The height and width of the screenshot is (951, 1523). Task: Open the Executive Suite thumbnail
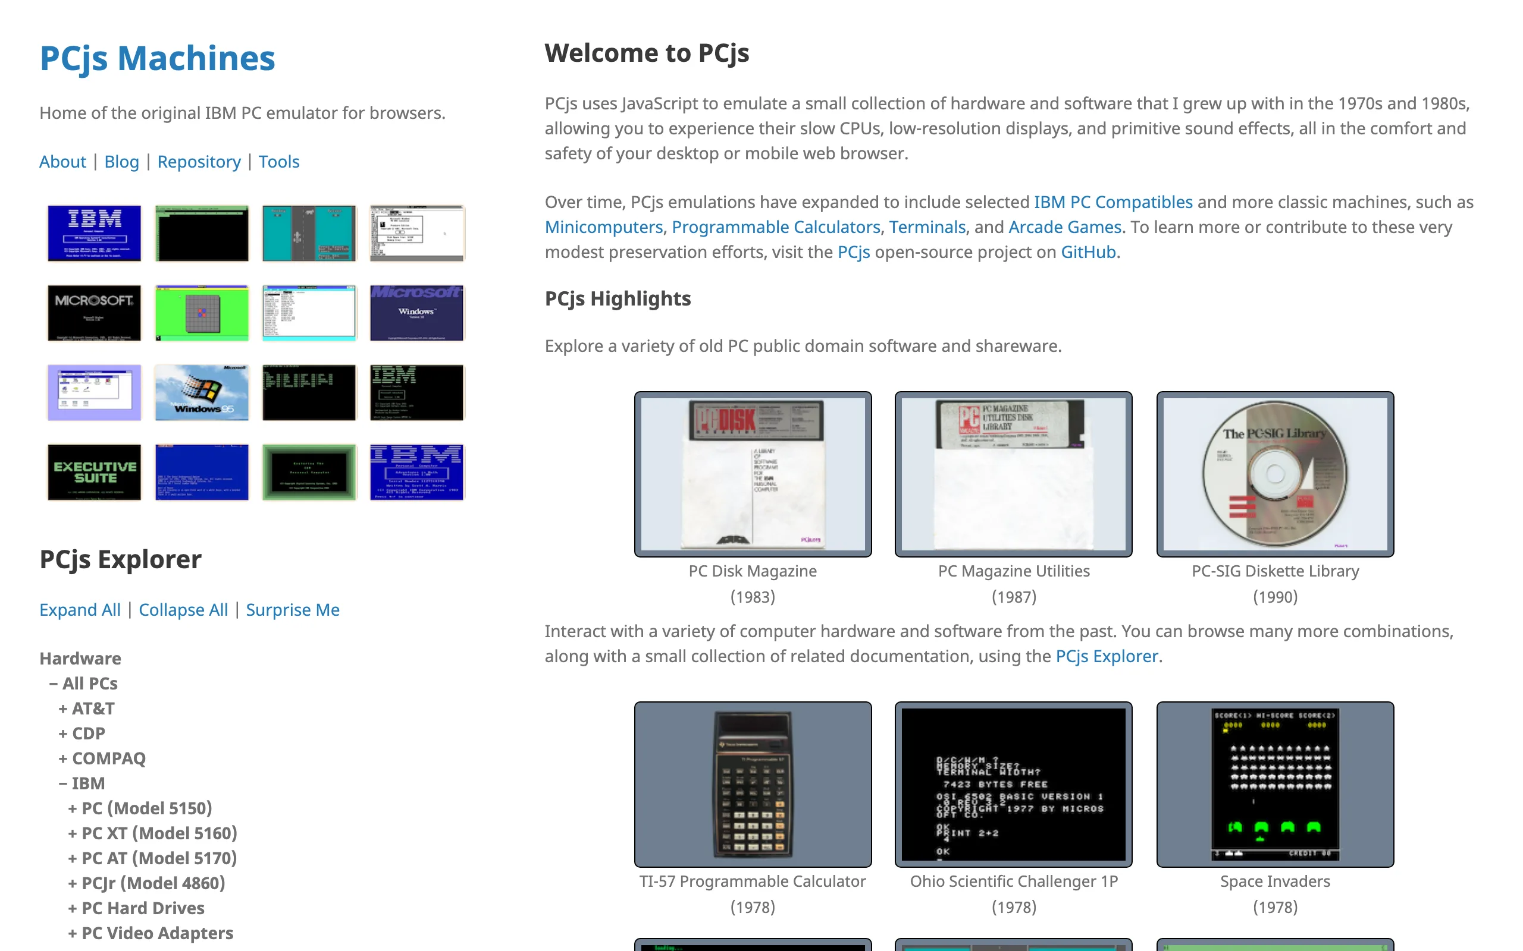click(x=95, y=473)
